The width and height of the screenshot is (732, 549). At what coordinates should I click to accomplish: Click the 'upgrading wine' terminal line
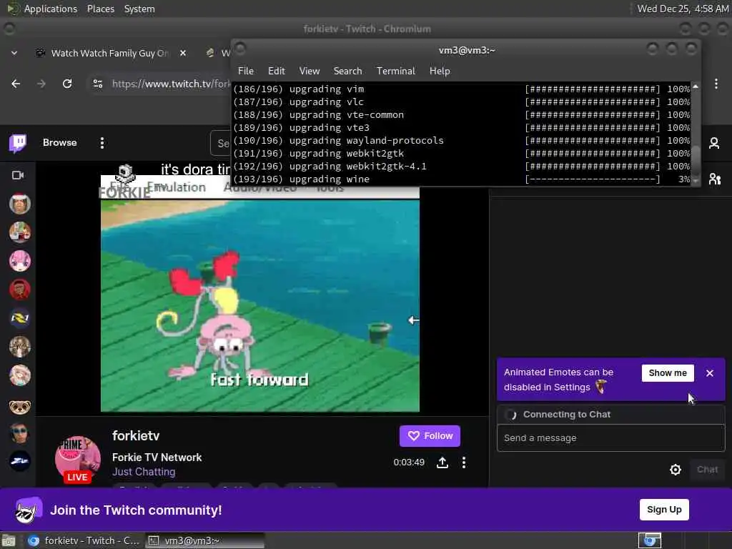[x=462, y=179]
